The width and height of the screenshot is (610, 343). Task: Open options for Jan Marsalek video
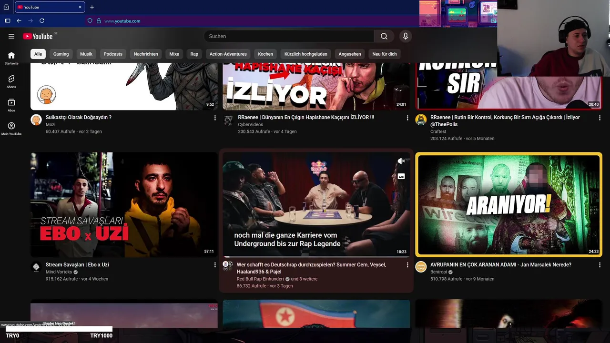(x=600, y=265)
